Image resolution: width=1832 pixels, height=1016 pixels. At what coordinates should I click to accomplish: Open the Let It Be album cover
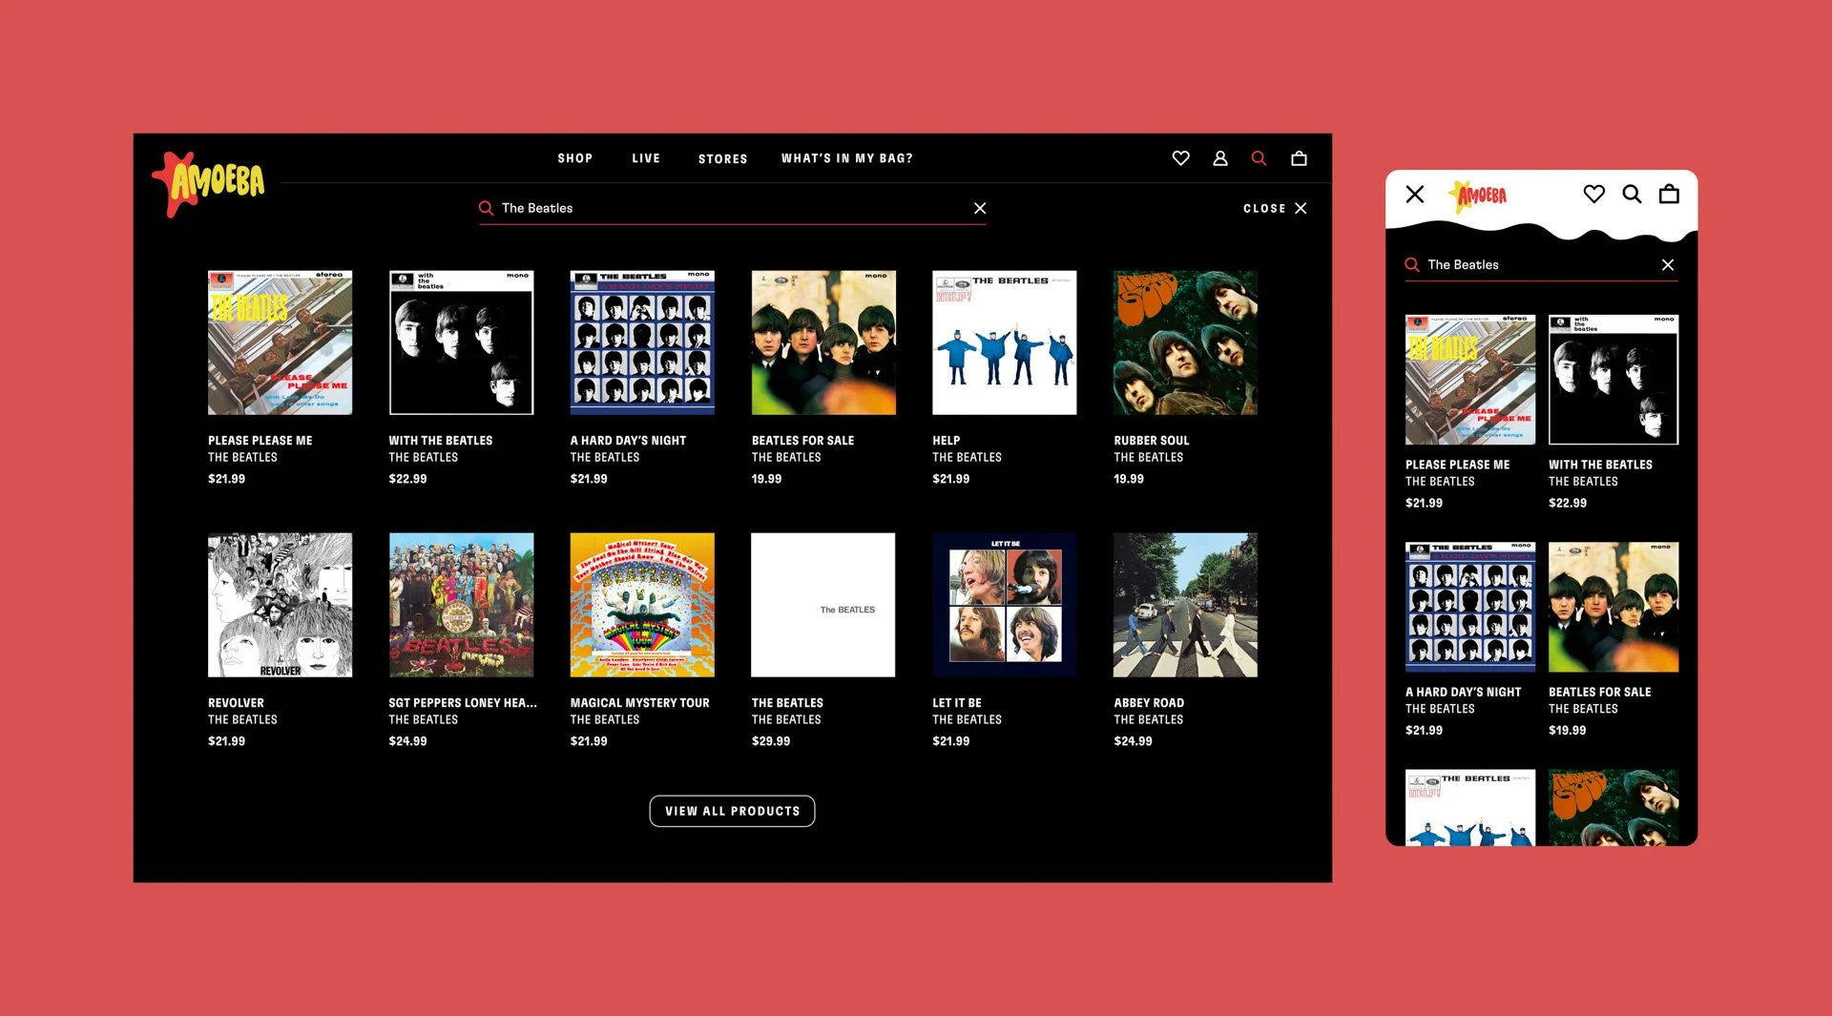(1005, 605)
